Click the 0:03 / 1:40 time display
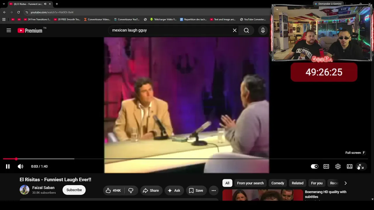The height and width of the screenshot is (210, 374). click(x=39, y=167)
